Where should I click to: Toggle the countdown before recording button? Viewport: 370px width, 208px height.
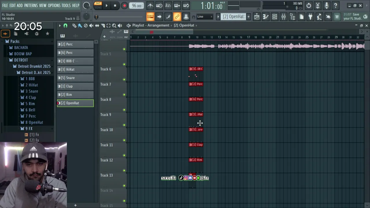168,5
